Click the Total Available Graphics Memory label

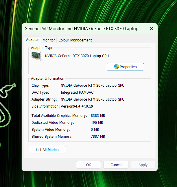click(59, 116)
